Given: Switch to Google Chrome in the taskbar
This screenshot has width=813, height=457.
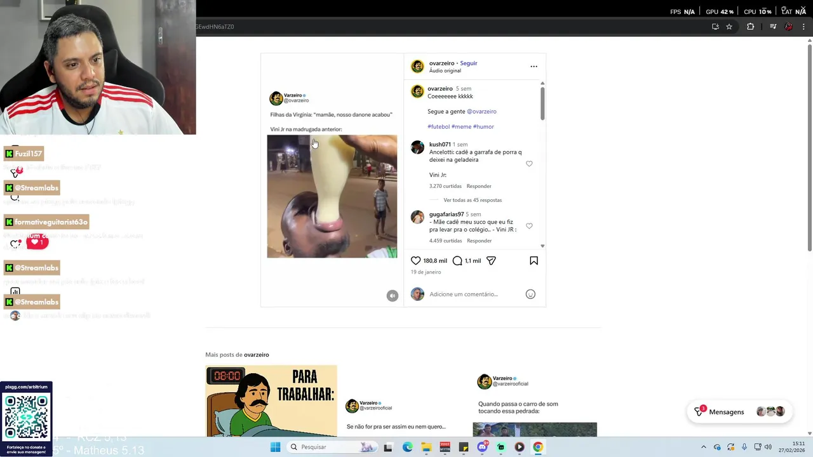Looking at the screenshot, I should 538,447.
